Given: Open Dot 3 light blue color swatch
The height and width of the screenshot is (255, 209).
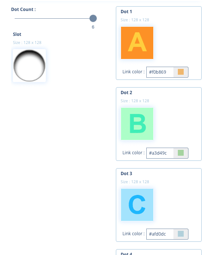Looking at the screenshot, I should (x=181, y=234).
